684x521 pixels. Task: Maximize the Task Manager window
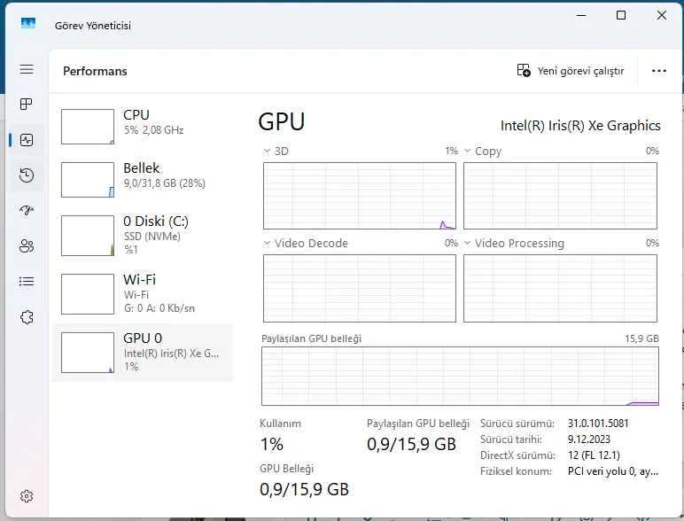click(x=621, y=15)
